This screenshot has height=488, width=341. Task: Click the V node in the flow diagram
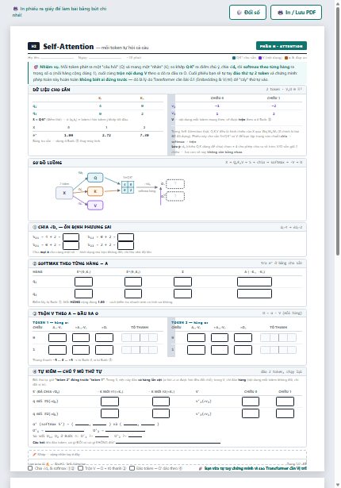(95, 206)
